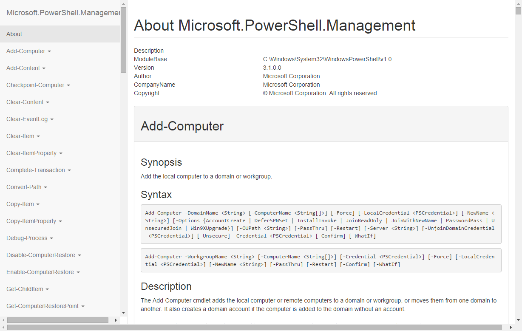Click the Copyright label

(x=147, y=93)
